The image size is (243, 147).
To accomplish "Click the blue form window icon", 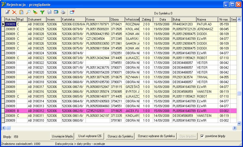I will coord(56,12).
